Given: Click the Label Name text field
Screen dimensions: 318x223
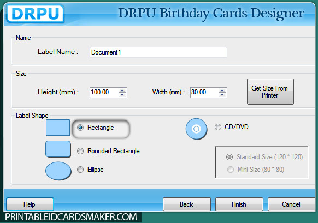Looking at the screenshot, I should (158, 52).
